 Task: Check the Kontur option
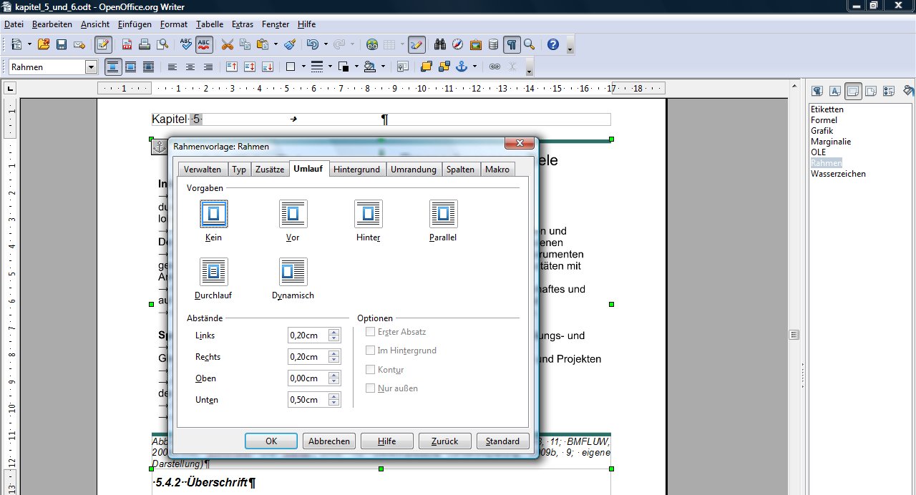[370, 370]
